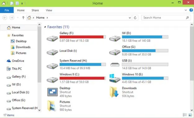Viewport: 194px width, 118px height.
Task: Refresh the current folder view
Action: pos(135,18)
